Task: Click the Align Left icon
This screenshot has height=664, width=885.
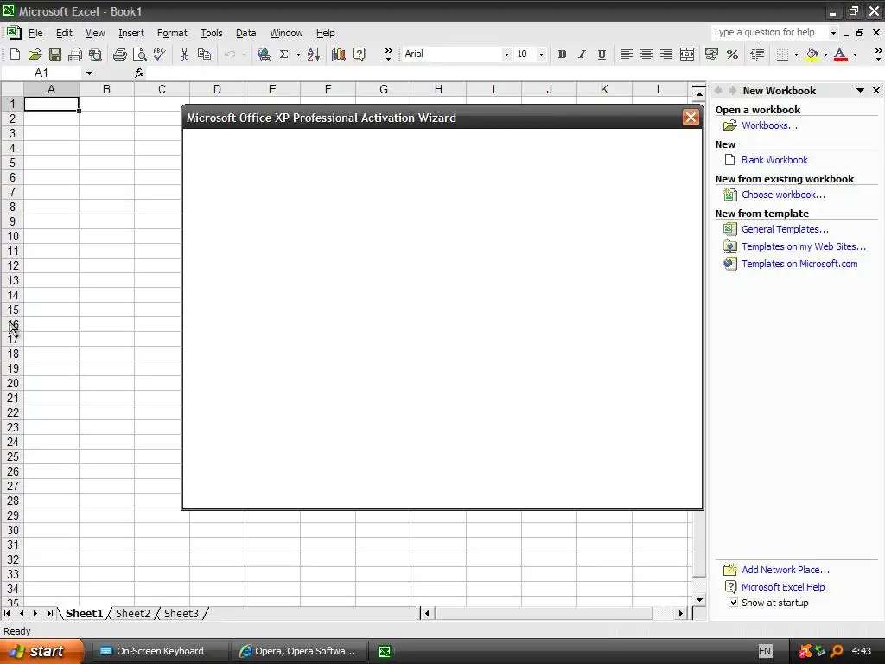Action: (x=626, y=54)
